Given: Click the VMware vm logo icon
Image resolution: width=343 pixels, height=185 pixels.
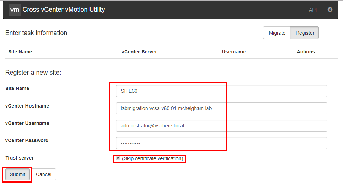Looking at the screenshot, I should point(15,10).
